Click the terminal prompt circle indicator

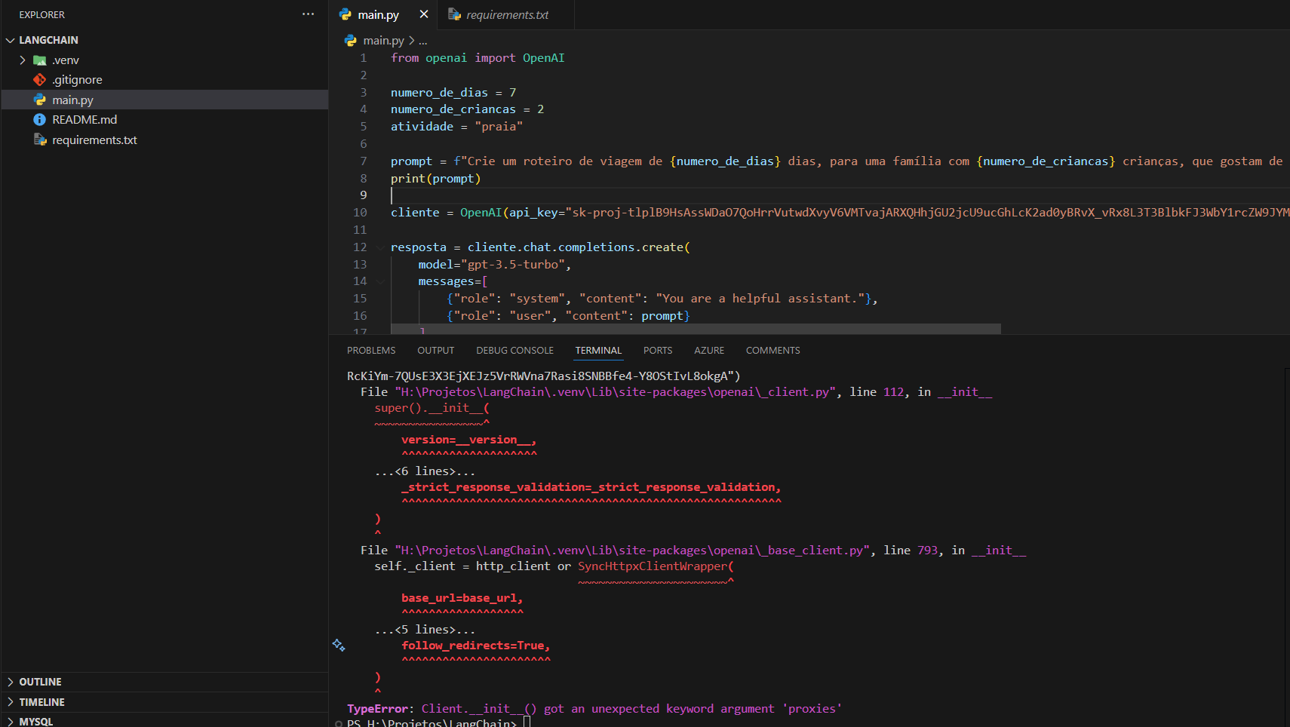coord(339,723)
